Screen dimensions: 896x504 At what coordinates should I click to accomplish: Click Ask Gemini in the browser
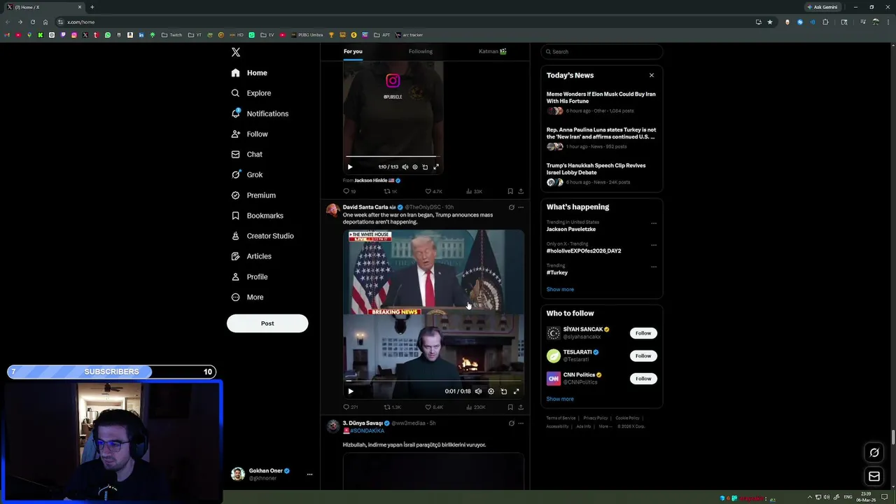click(822, 7)
